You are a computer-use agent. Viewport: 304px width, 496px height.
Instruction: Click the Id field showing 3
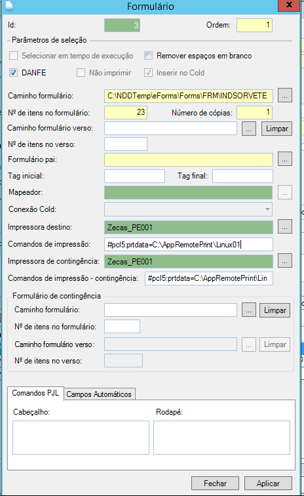[x=122, y=25]
